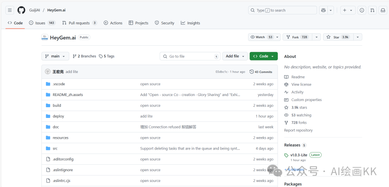This screenshot has height=187, width=389.
Task: Click the author avatar for 王宏亮
Action: point(48,72)
